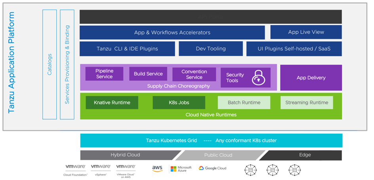Screen dimensions: 374x180
Task: Click the Build Service box
Action: pos(148,74)
